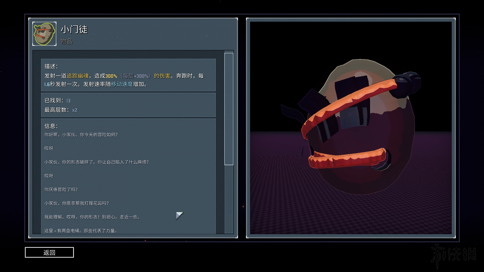The image size is (484, 272).
Task: Click the 3D mask model preview
Action: click(351, 128)
